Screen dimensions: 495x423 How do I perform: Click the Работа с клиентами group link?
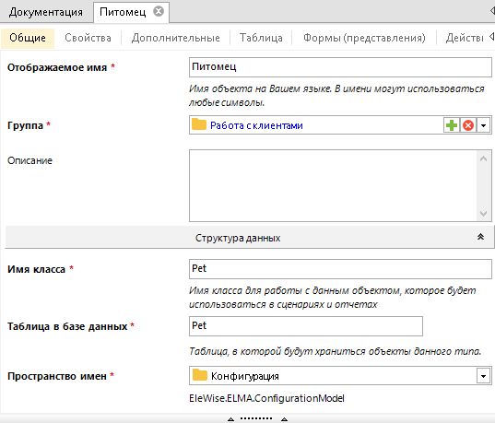pyautogui.click(x=256, y=125)
